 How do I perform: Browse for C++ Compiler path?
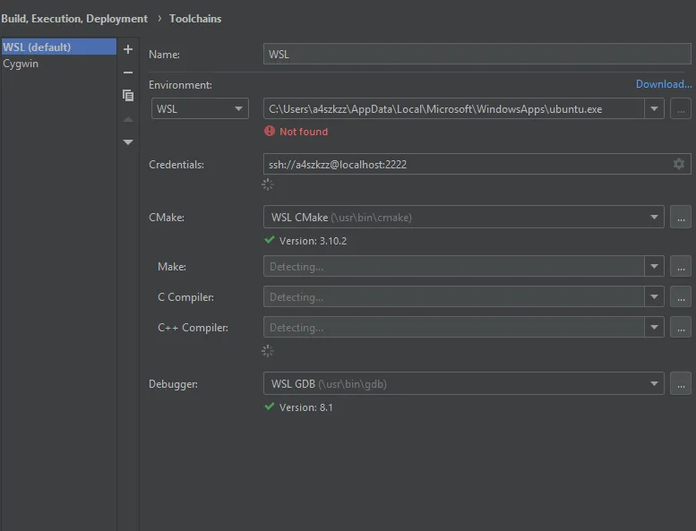pyautogui.click(x=681, y=328)
